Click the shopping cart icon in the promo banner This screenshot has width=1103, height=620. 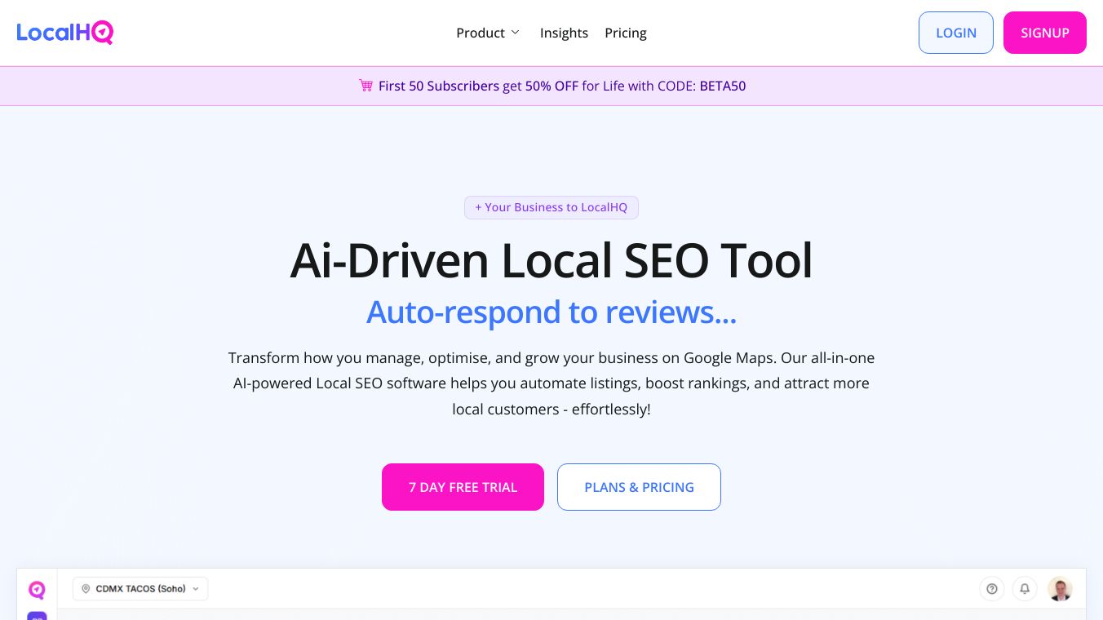365,85
